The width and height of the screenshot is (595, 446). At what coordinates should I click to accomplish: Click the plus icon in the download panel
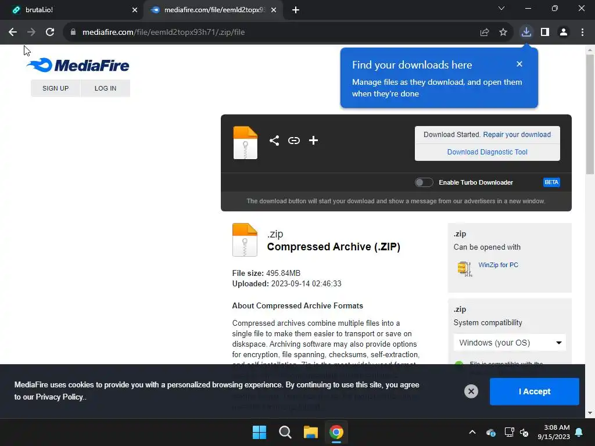click(313, 141)
